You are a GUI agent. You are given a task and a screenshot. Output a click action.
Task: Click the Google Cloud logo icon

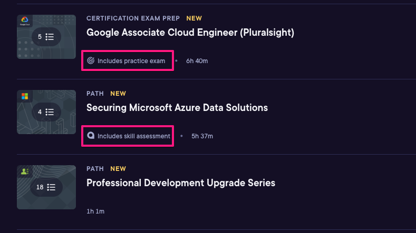pyautogui.click(x=24, y=21)
